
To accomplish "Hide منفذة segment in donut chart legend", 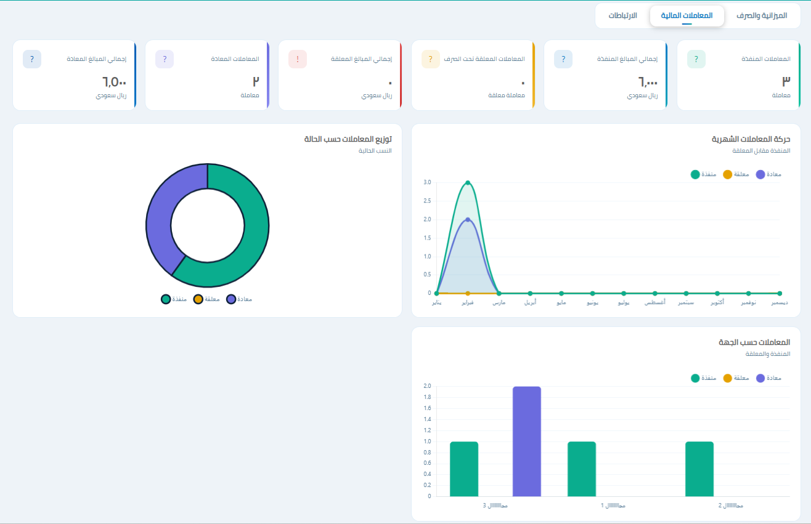I will click(x=174, y=299).
